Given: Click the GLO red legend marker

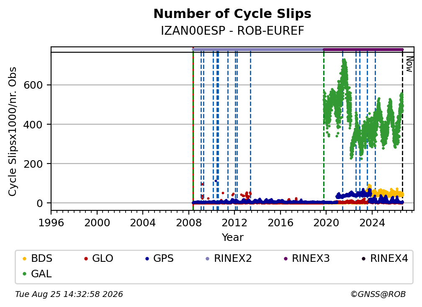Looking at the screenshot, I should click(86, 259).
